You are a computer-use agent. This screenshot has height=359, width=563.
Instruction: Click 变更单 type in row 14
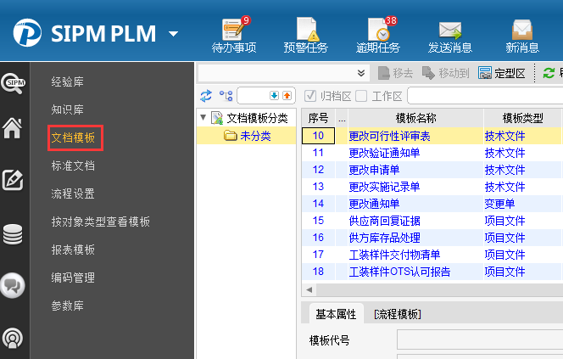499,204
